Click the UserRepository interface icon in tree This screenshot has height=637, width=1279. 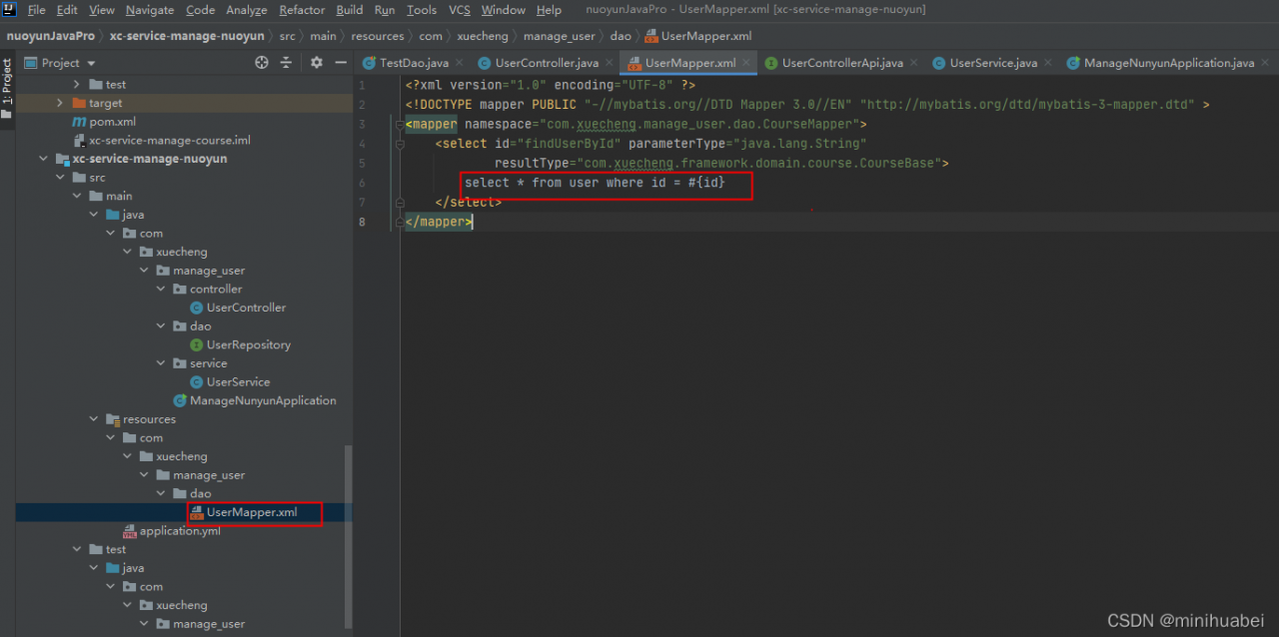click(x=197, y=344)
